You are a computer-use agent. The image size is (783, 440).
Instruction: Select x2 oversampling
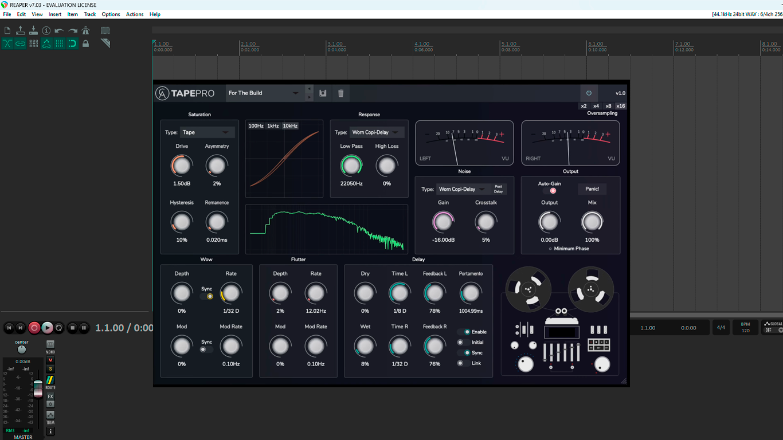point(584,106)
